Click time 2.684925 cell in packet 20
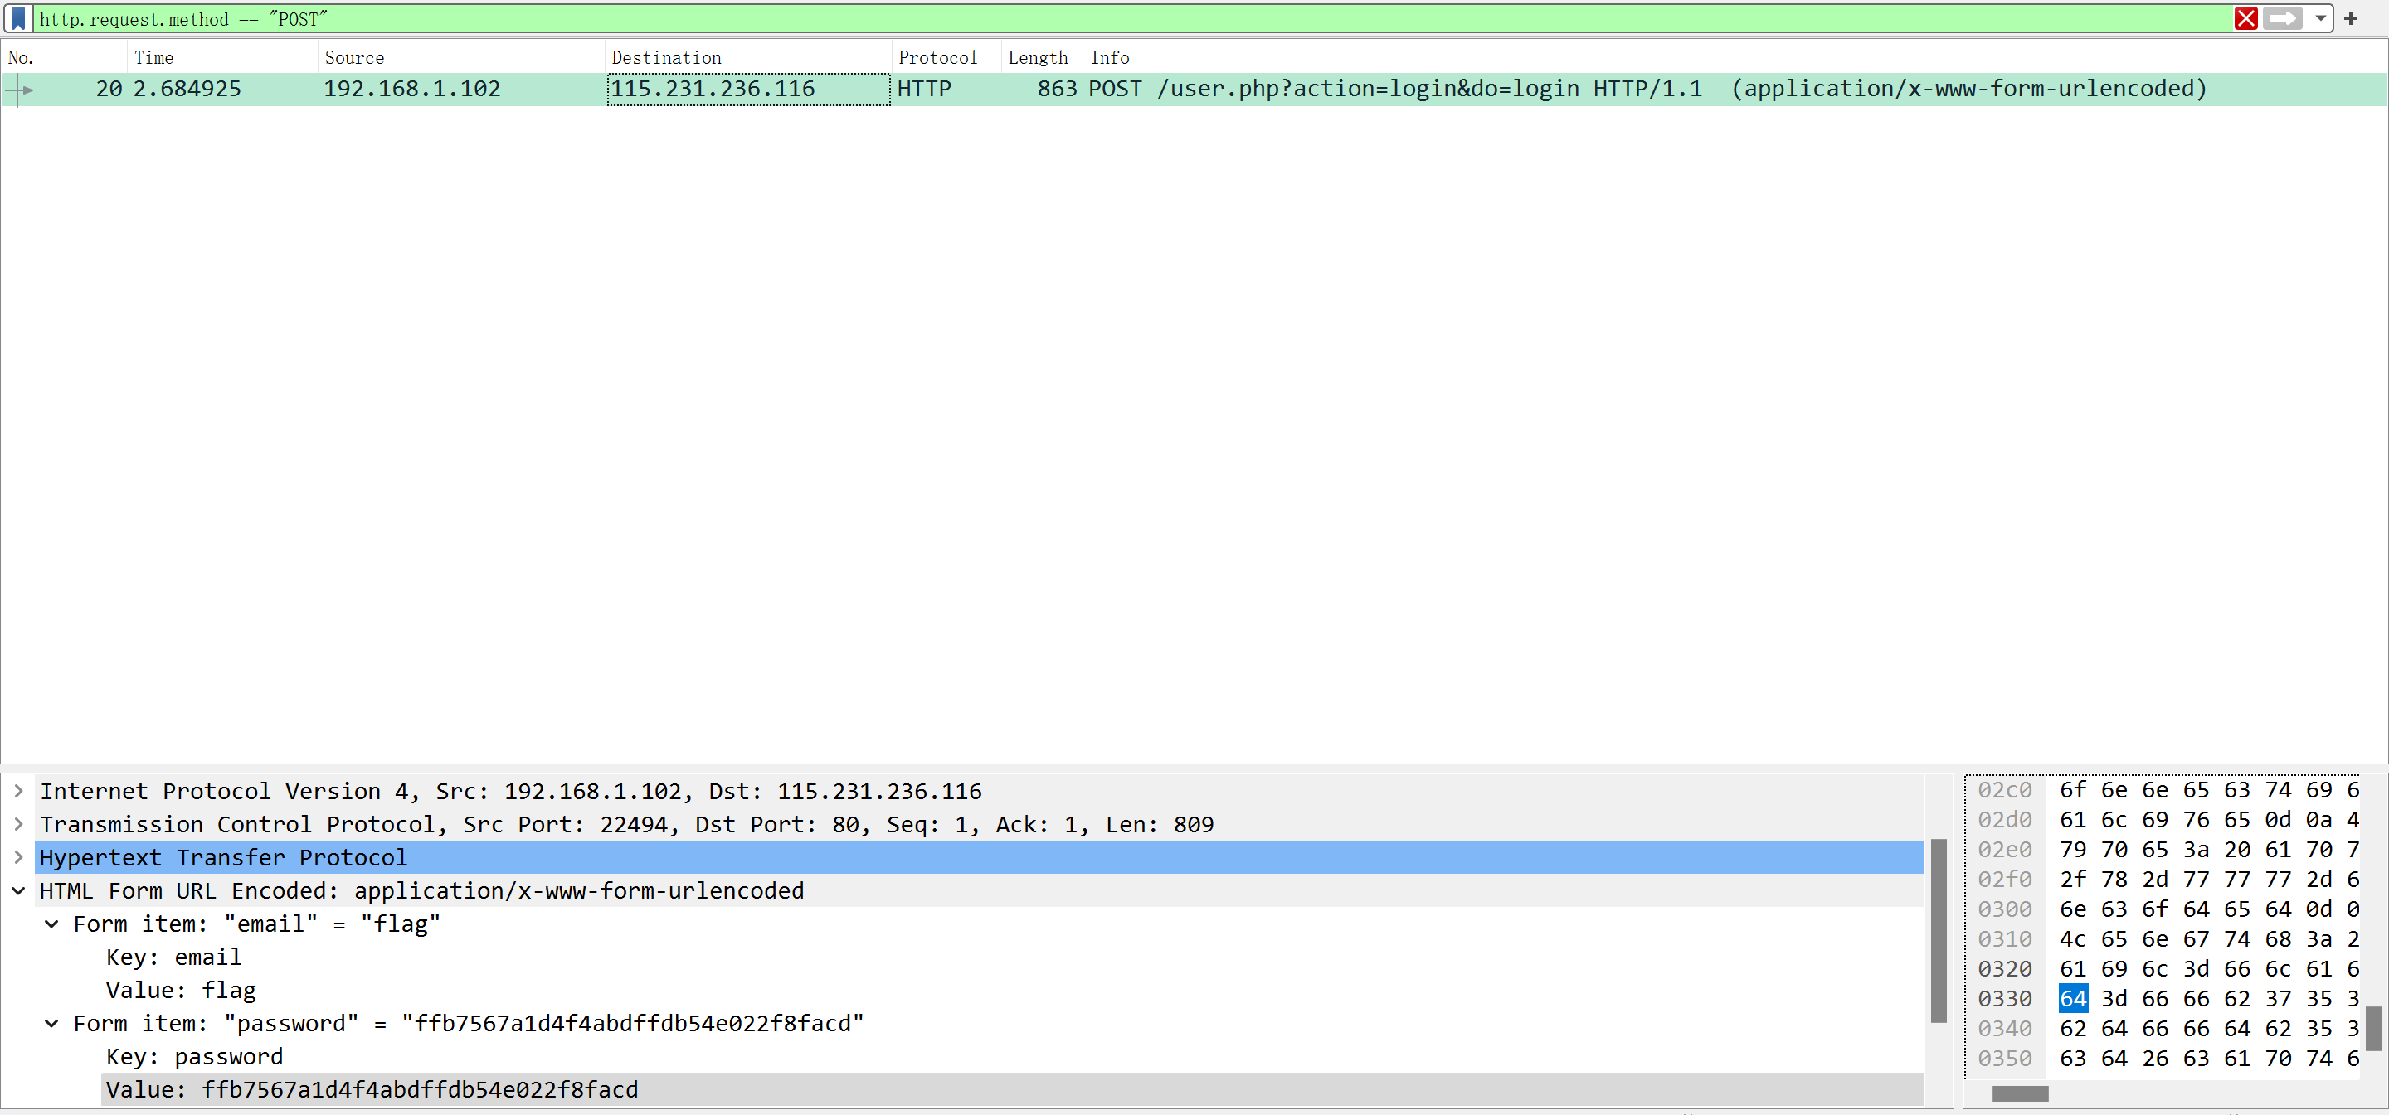Screen dimensions: 2389x1115 (222, 89)
